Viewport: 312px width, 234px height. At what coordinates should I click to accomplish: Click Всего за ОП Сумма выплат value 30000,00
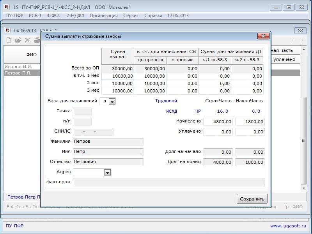coord(118,69)
